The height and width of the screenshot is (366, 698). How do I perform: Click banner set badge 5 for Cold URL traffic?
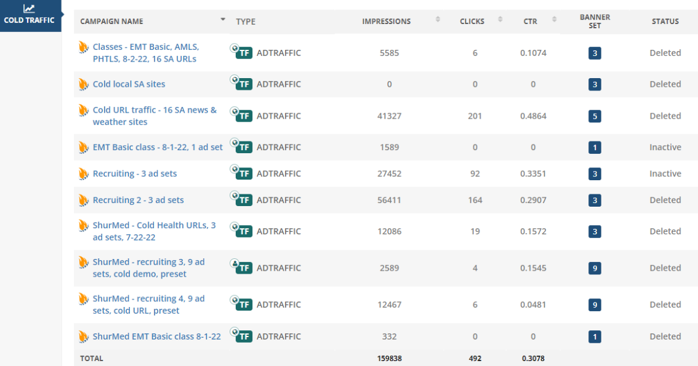pos(594,116)
